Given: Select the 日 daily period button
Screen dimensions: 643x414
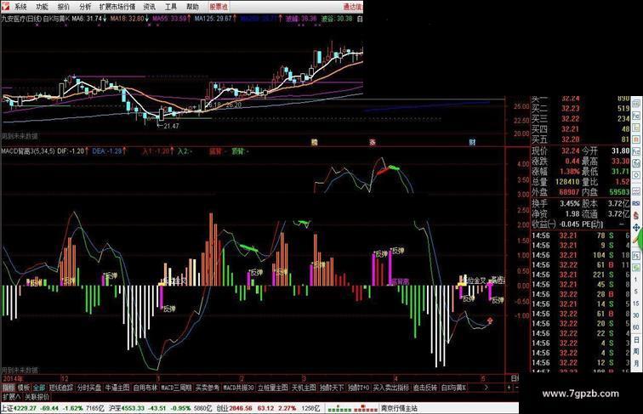Looking at the screenshot, I should 635,340.
